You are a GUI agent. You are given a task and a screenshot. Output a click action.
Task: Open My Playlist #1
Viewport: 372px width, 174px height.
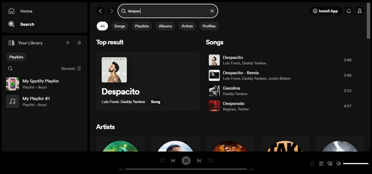click(45, 101)
